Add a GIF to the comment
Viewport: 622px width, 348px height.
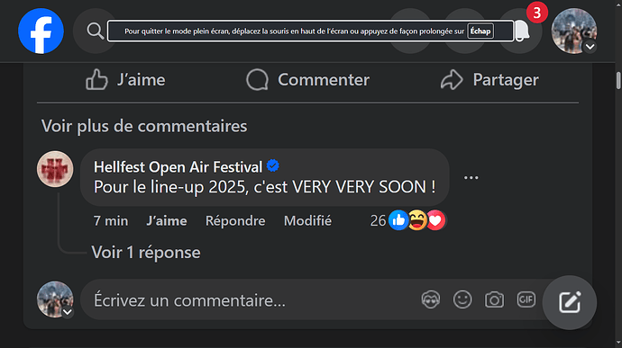pyautogui.click(x=526, y=299)
